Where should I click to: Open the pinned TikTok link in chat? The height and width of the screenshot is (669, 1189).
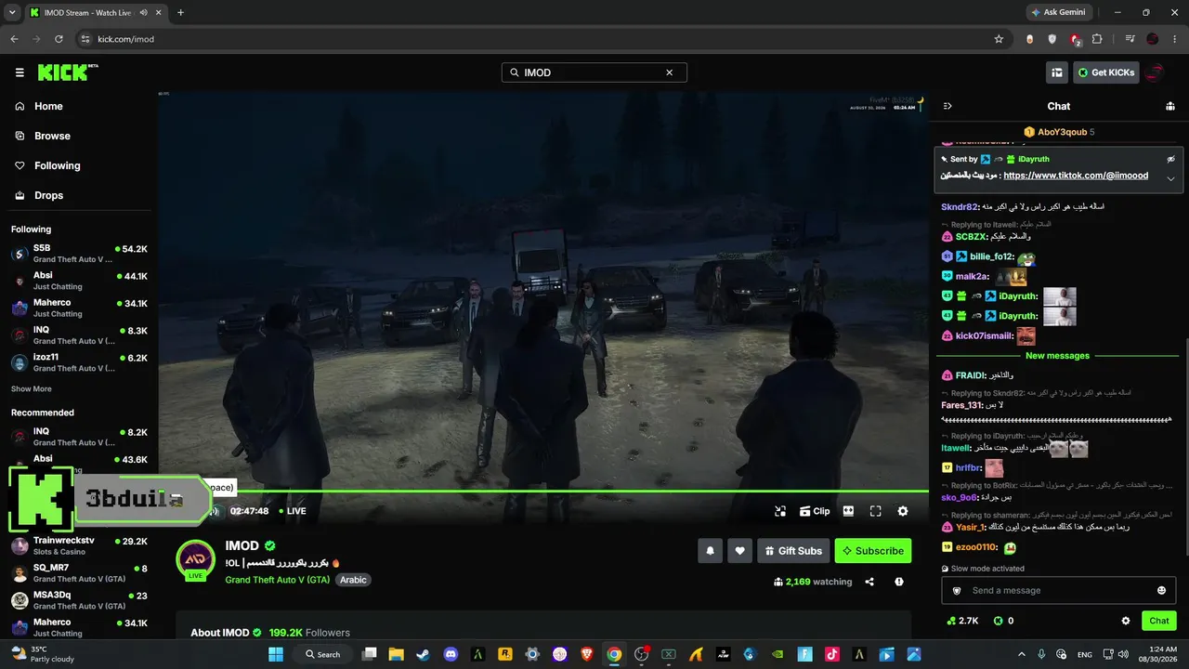point(1076,176)
